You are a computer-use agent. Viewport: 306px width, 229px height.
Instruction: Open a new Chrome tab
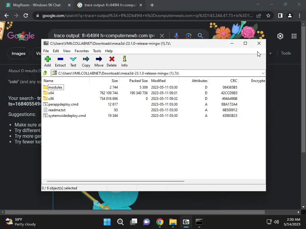coord(152,5)
